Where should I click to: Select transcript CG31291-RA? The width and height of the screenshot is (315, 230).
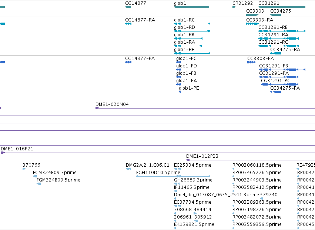(273, 35)
